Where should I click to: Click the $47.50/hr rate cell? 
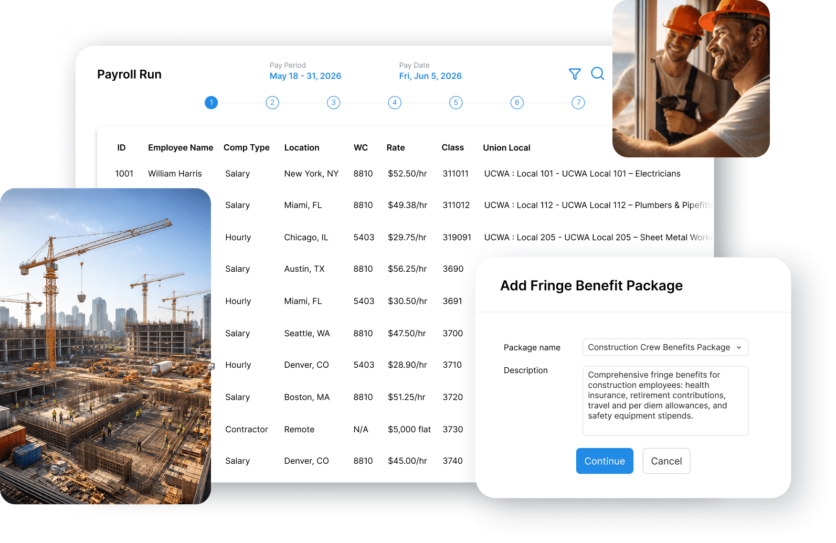407,334
